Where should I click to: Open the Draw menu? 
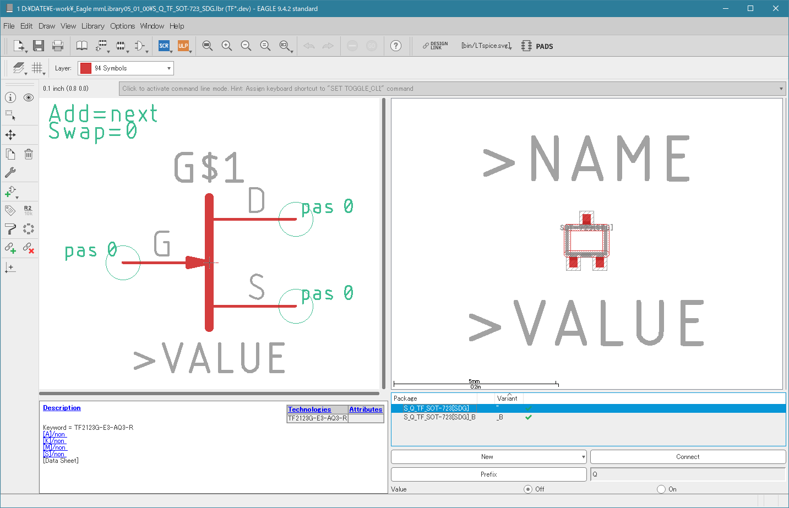click(47, 26)
